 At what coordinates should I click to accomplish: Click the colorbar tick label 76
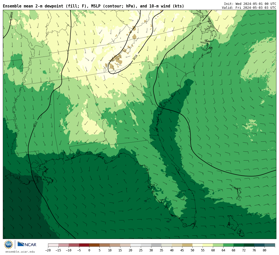point(254,250)
